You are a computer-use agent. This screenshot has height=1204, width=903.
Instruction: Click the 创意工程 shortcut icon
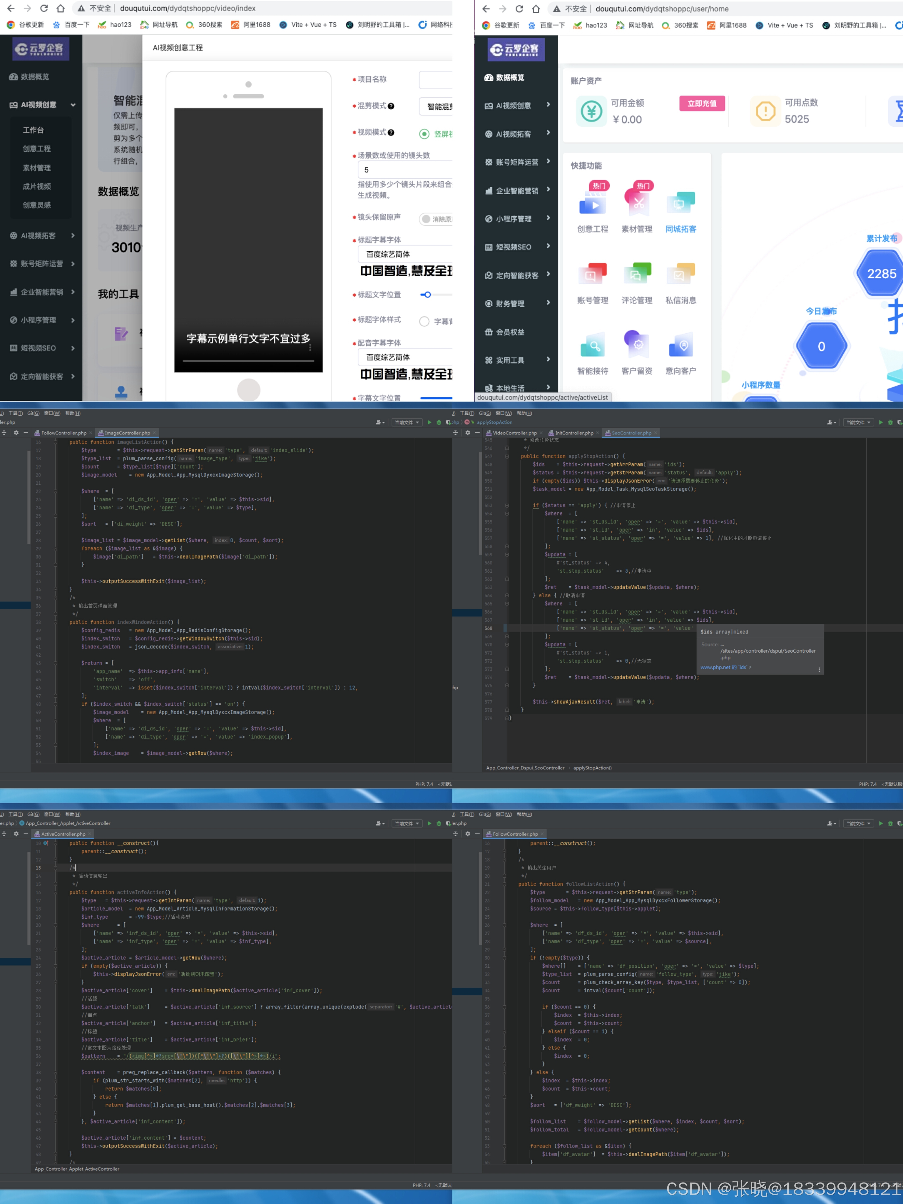(x=592, y=203)
